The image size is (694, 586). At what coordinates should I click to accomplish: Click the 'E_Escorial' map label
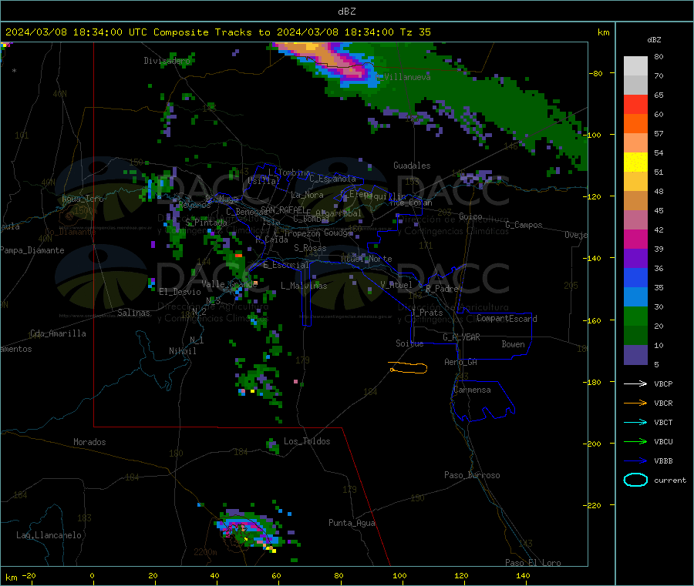point(285,265)
